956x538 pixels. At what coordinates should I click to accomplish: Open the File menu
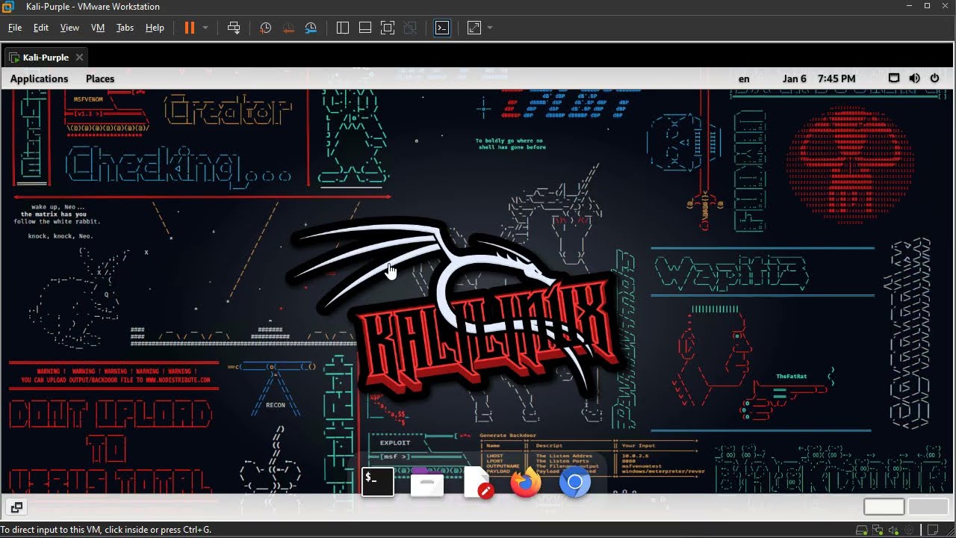[15, 28]
